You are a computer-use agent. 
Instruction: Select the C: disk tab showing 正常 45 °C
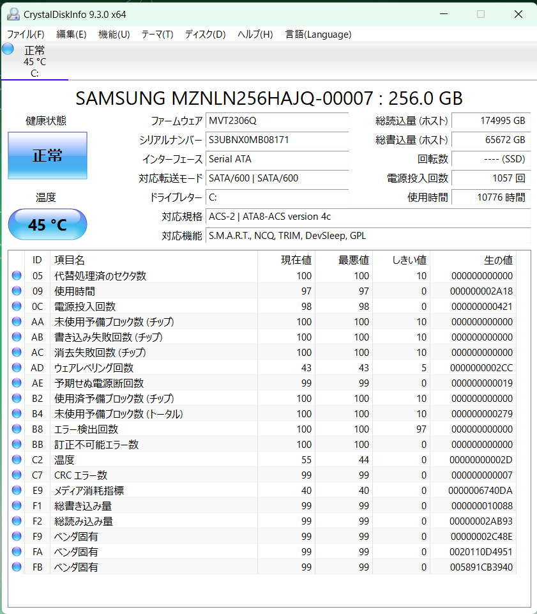[x=35, y=61]
